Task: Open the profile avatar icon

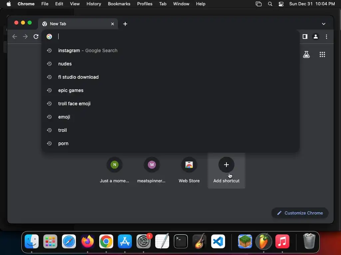Action: pos(316,37)
